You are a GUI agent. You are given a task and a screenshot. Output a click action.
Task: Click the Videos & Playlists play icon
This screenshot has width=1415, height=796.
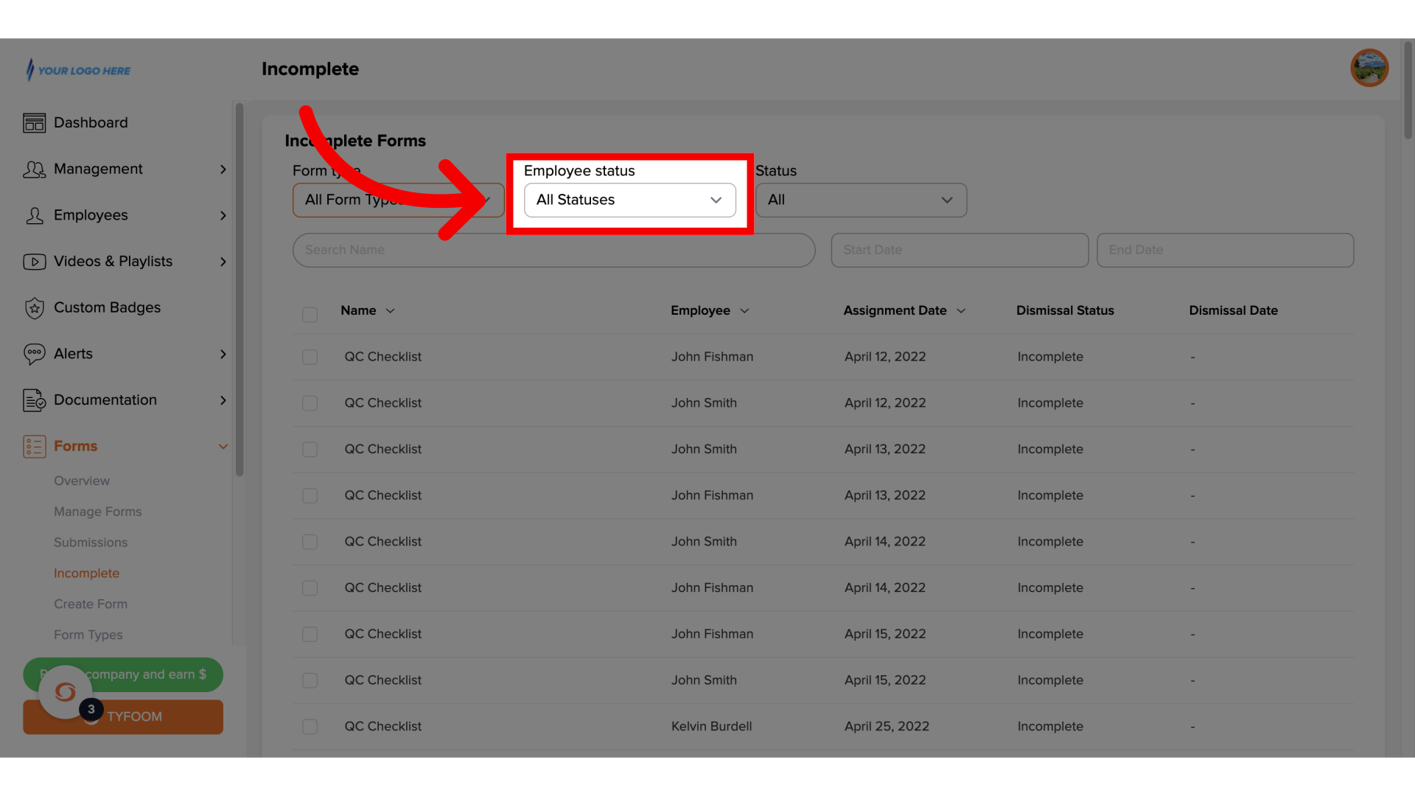pos(34,262)
